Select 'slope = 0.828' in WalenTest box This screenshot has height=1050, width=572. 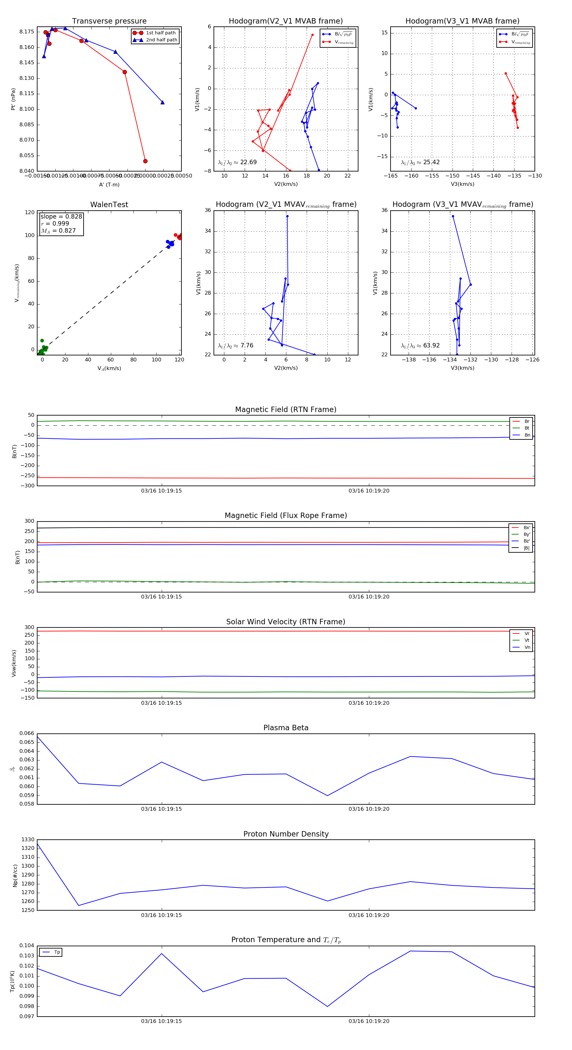61,216
